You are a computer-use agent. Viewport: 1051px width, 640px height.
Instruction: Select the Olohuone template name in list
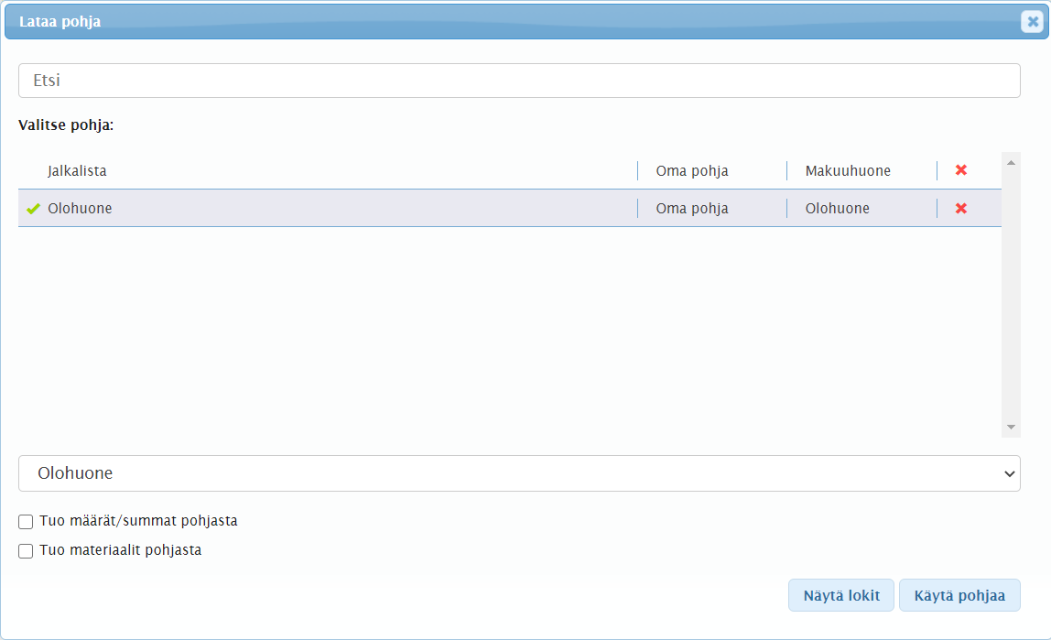(x=80, y=209)
